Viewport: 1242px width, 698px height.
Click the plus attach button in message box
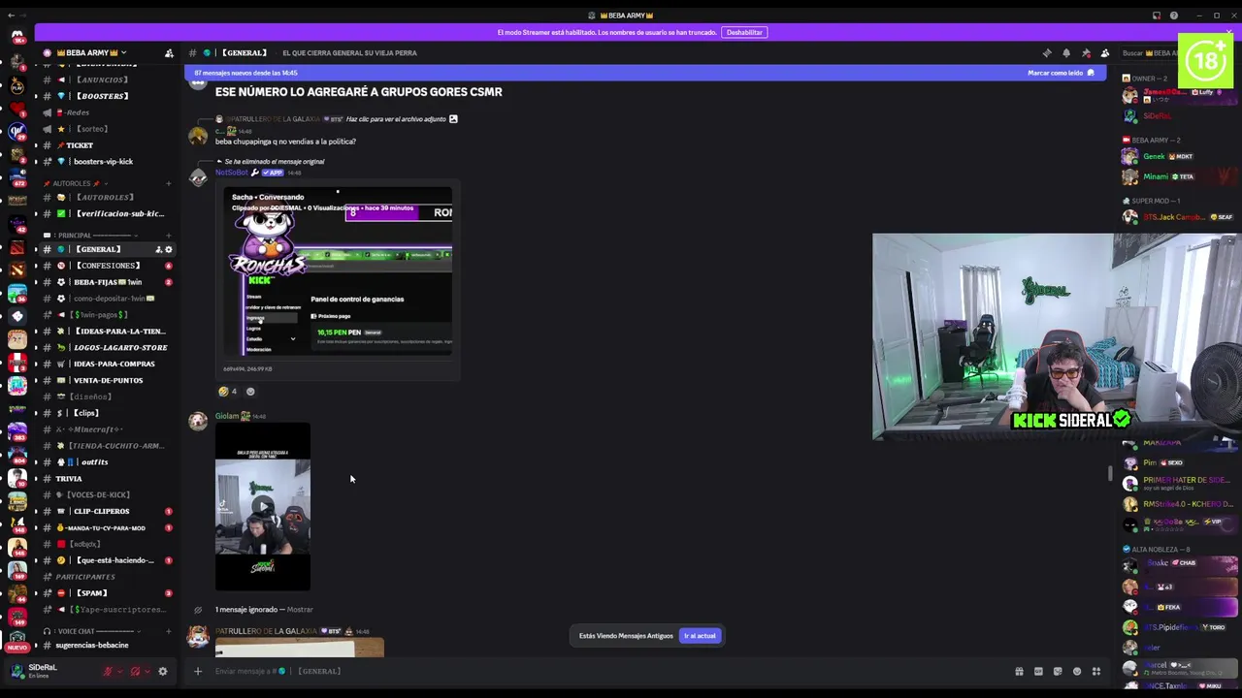[198, 671]
